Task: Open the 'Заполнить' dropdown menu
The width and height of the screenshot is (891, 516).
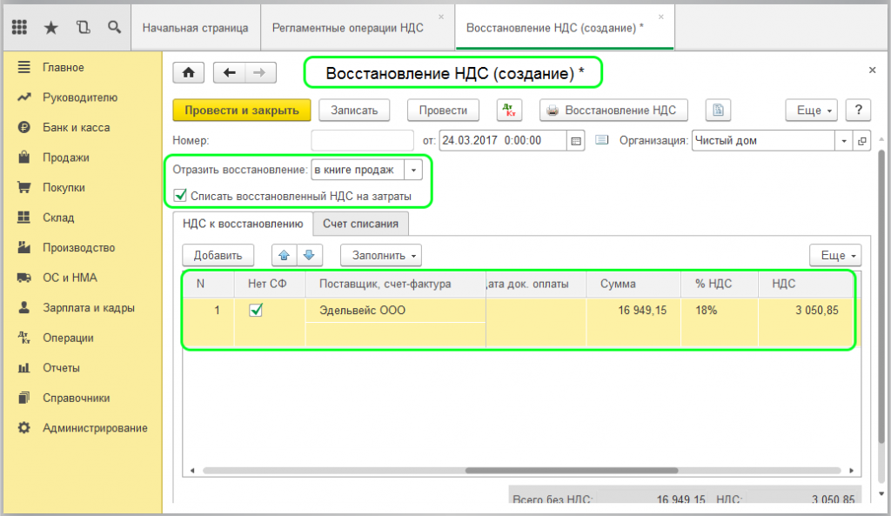Action: pos(381,255)
